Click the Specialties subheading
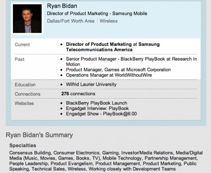This screenshot has height=173, width=211. pos(23,145)
